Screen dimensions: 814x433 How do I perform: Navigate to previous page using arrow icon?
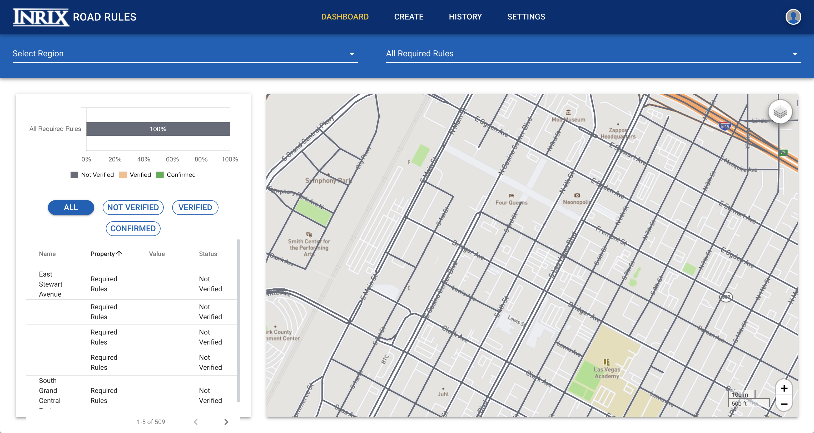pyautogui.click(x=196, y=422)
